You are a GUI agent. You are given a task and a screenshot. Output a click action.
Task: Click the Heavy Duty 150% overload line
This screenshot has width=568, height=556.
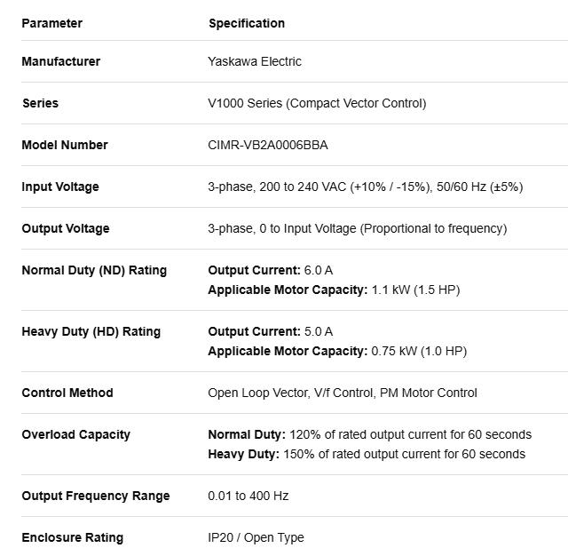367,454
